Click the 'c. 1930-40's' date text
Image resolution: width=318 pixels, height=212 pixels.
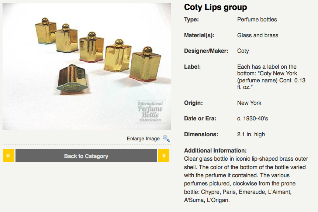(x=252, y=119)
